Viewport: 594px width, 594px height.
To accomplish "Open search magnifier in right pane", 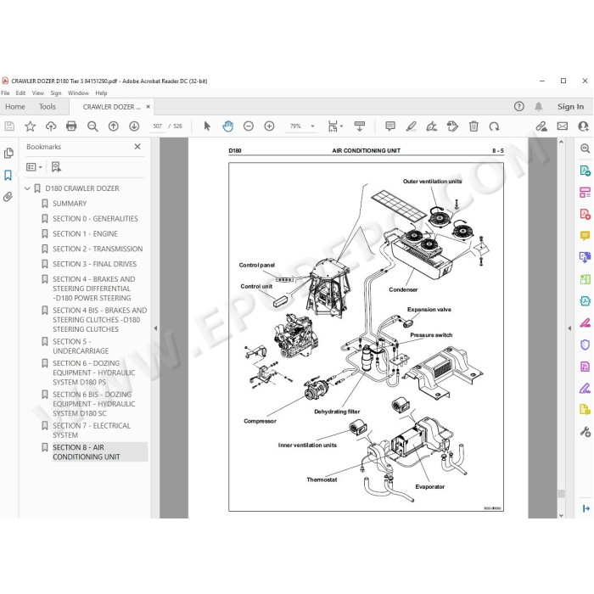I will click(585, 148).
